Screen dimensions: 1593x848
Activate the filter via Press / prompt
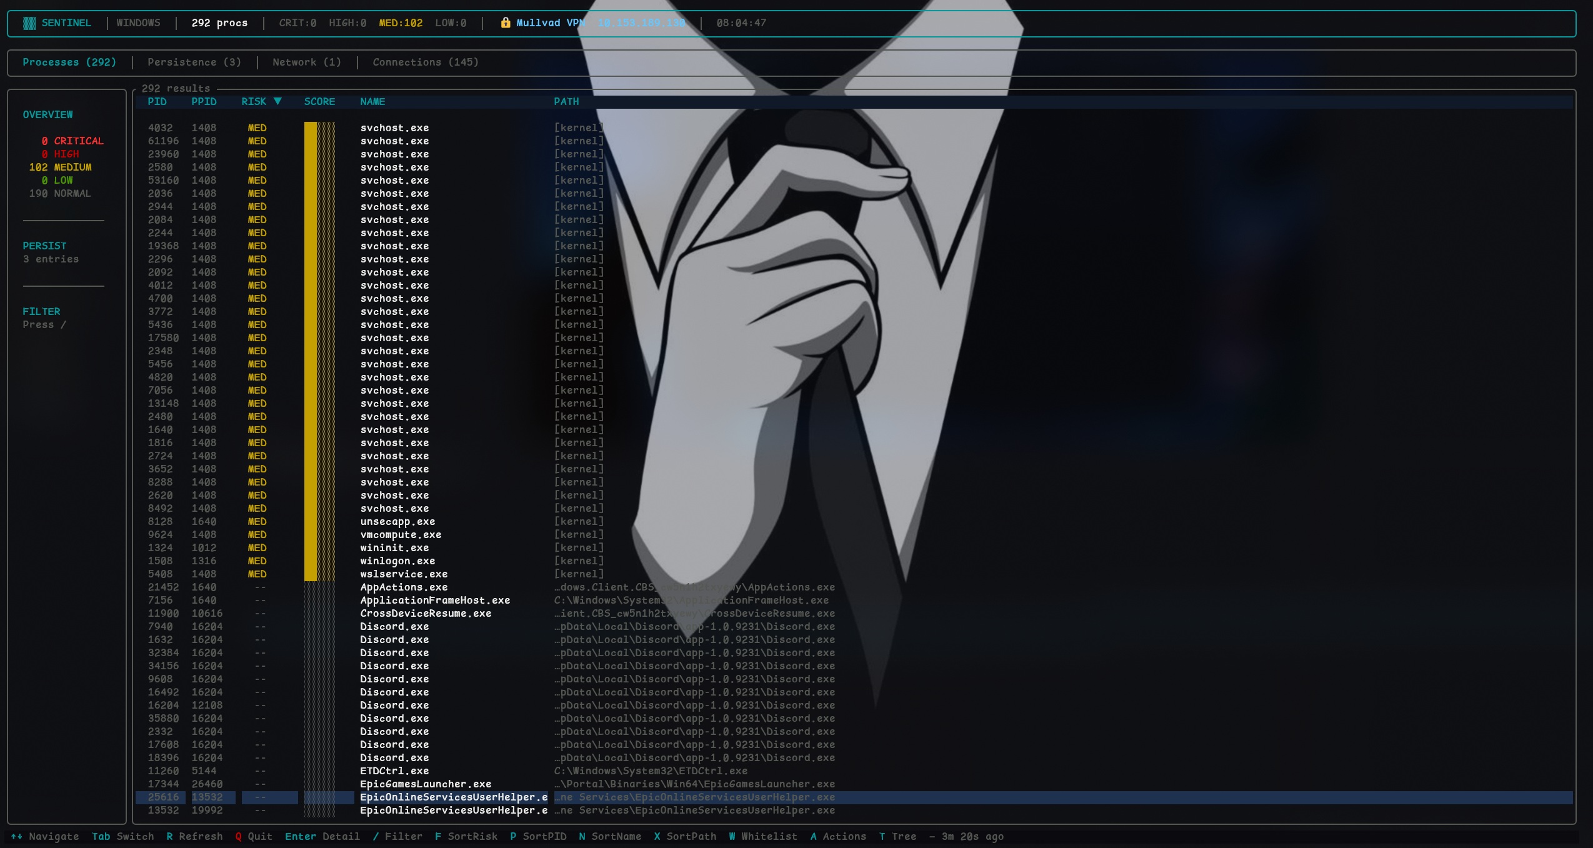44,324
